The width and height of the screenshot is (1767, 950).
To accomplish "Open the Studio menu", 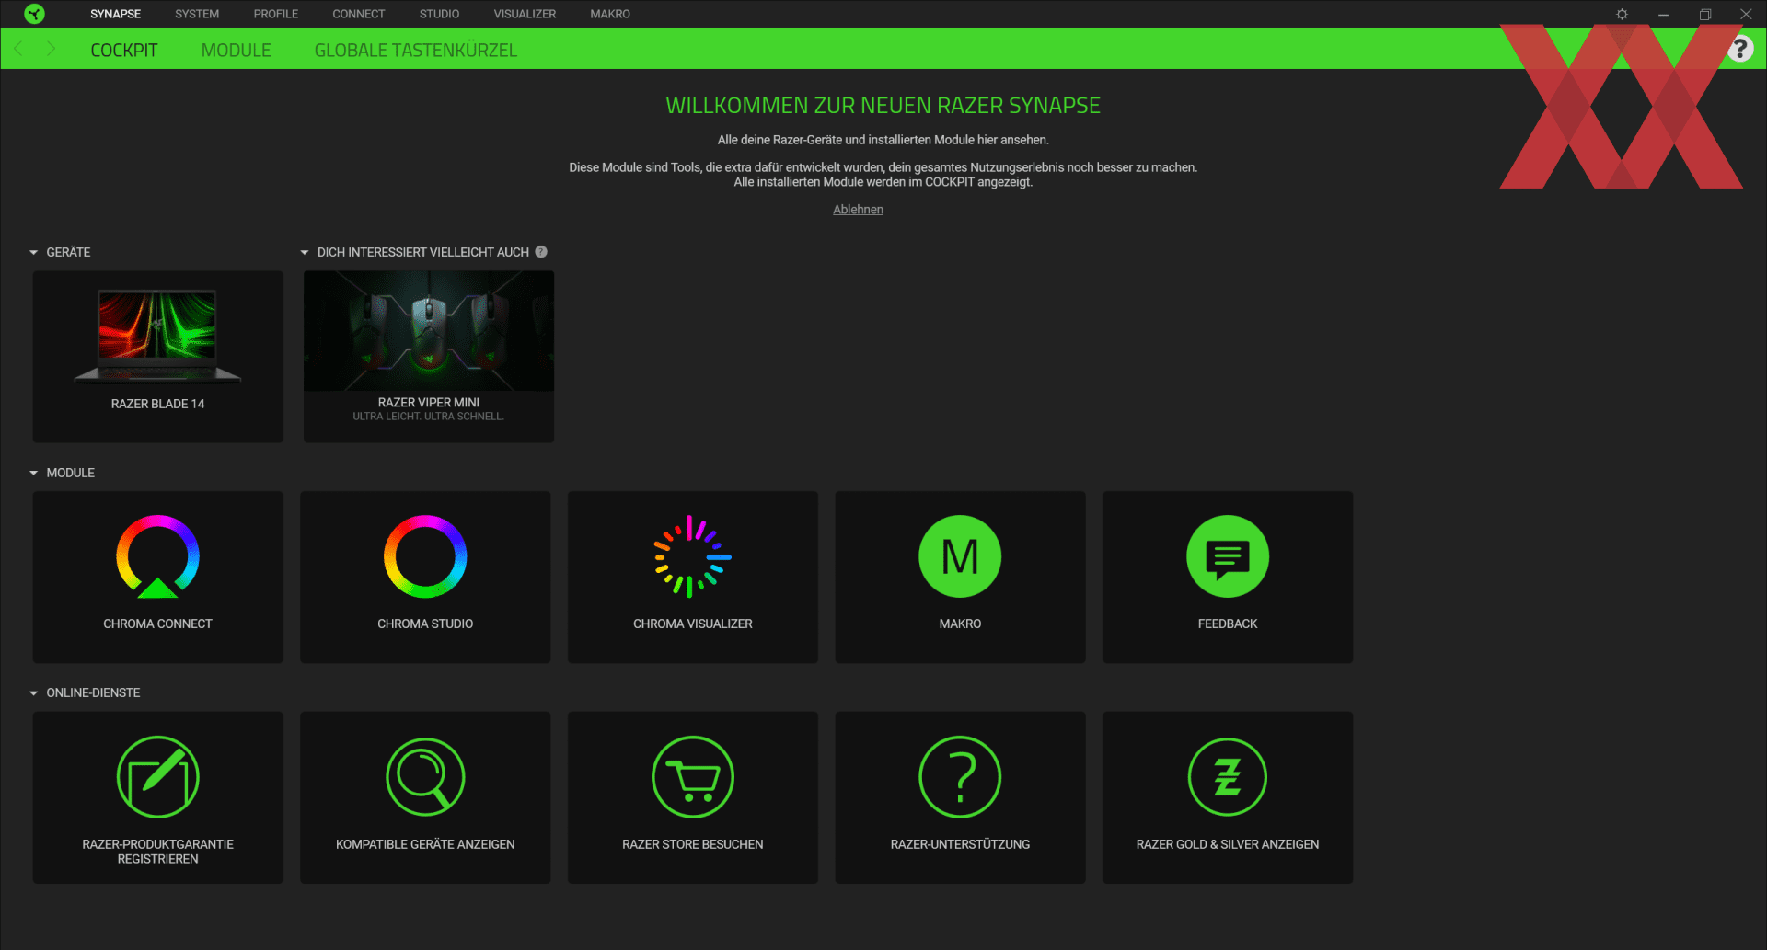I will [439, 14].
